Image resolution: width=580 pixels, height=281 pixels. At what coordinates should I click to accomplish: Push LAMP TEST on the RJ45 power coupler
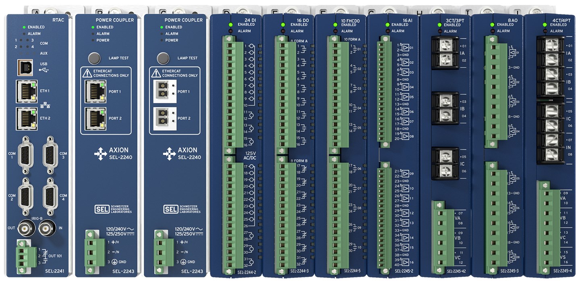coord(94,58)
